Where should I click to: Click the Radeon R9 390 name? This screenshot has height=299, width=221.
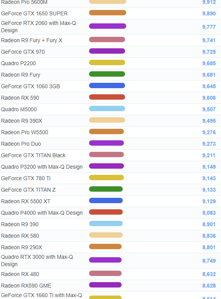coord(20,224)
